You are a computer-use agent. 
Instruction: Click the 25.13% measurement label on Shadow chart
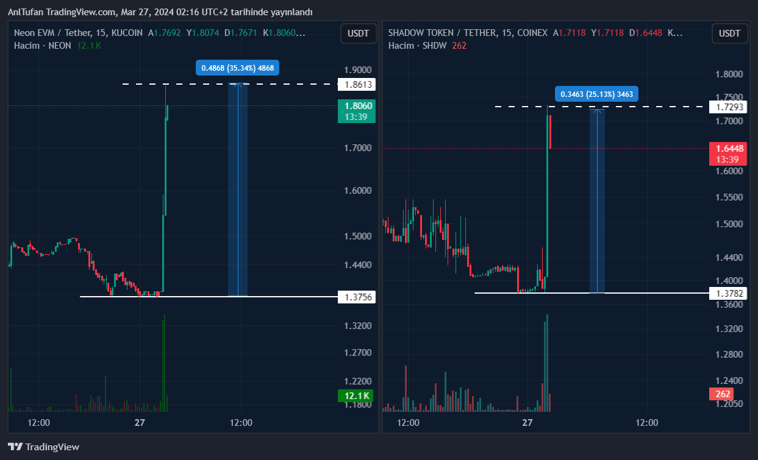[597, 94]
